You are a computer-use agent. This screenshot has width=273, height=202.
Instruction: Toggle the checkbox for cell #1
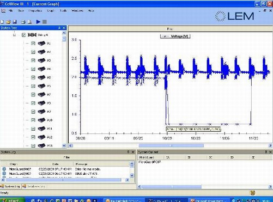(33, 44)
